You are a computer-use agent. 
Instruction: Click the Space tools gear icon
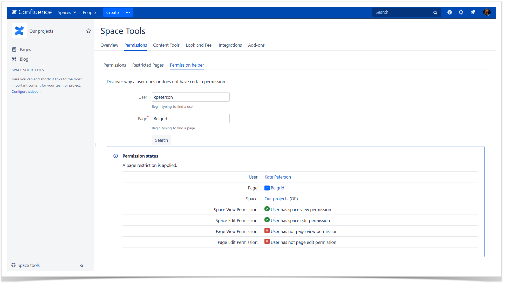[x=13, y=265]
